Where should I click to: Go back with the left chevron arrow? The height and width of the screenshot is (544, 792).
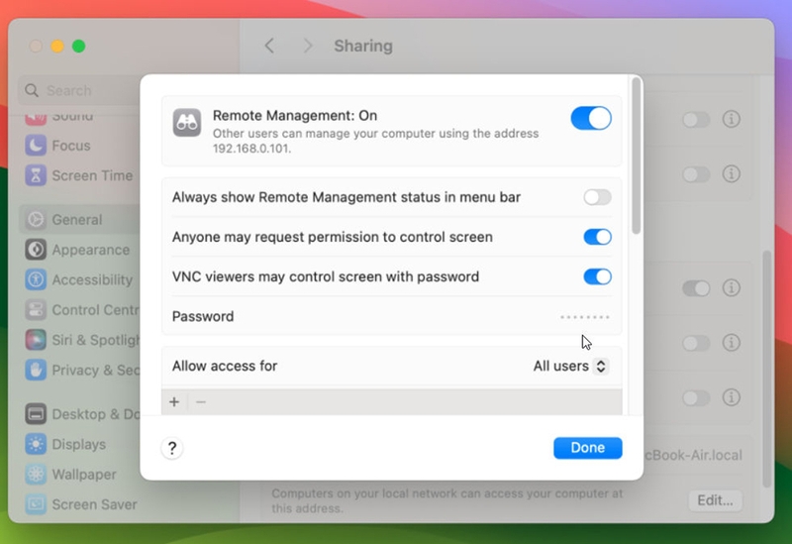click(269, 46)
